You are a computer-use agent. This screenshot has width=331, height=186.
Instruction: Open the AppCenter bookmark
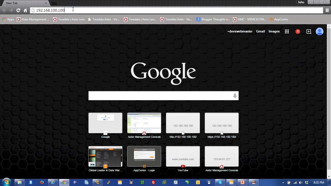pos(279,19)
